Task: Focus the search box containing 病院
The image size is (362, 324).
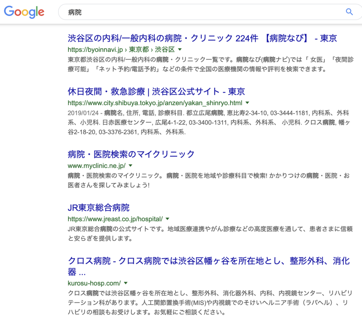Action: [x=202, y=12]
